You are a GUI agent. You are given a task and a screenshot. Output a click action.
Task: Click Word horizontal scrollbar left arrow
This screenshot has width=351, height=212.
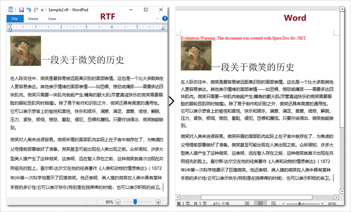tap(178, 197)
